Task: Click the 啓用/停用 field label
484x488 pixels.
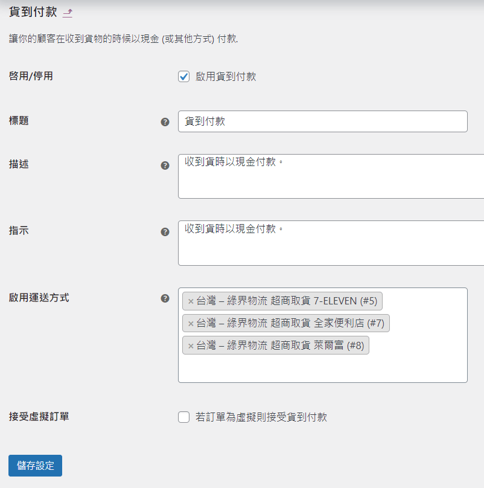Action: 31,76
